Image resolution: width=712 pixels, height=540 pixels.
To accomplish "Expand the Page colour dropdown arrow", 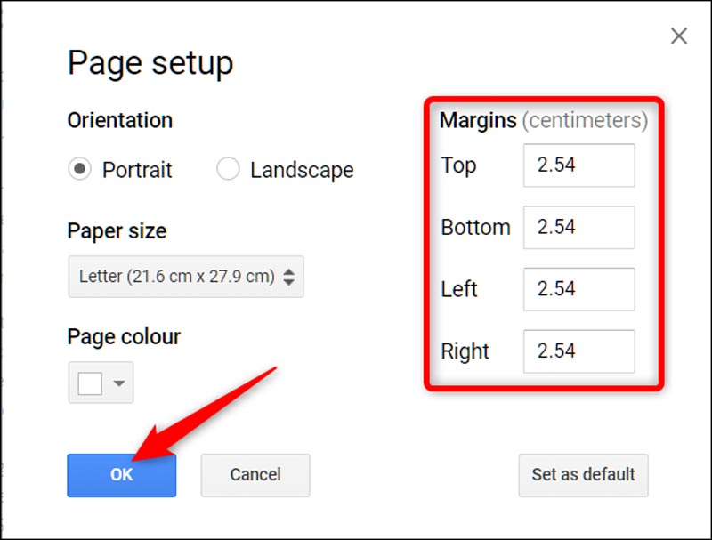I will 119,383.
